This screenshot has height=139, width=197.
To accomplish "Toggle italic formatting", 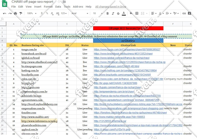I will 113,13.
